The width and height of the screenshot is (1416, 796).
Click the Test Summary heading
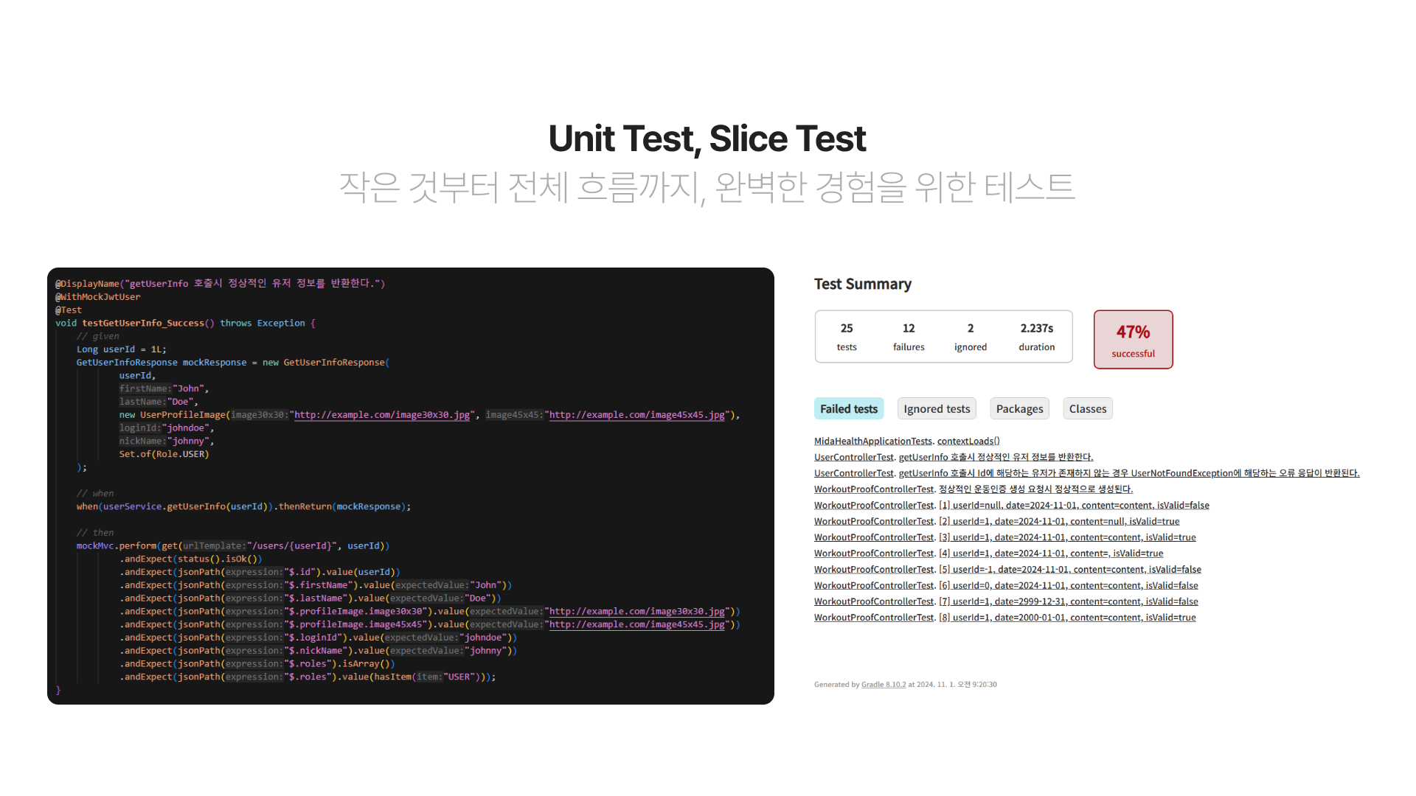pos(862,284)
